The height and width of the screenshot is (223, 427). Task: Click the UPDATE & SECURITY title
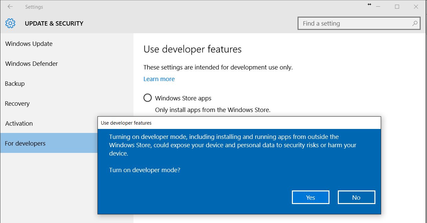point(54,24)
